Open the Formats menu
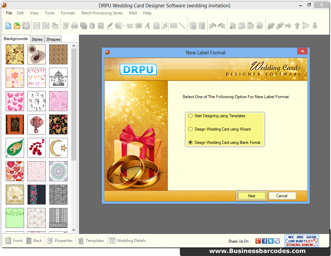331x256 pixels. pos(68,13)
